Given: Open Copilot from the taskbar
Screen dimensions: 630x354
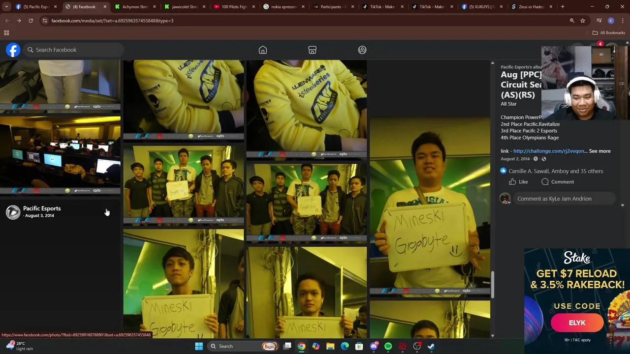Looking at the screenshot, I should [316, 346].
